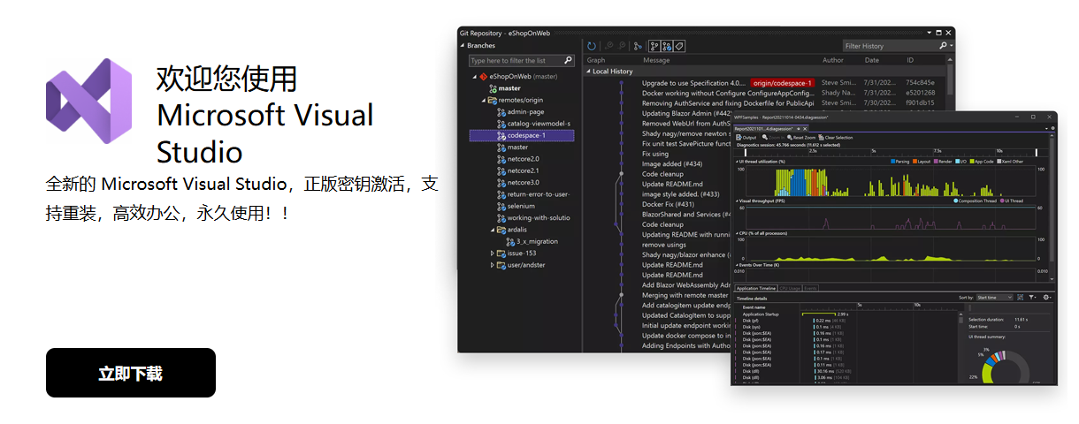Click zoom-to-selection icon beside Sort by dropdown
This screenshot has height=424, width=1079.
click(x=1020, y=298)
